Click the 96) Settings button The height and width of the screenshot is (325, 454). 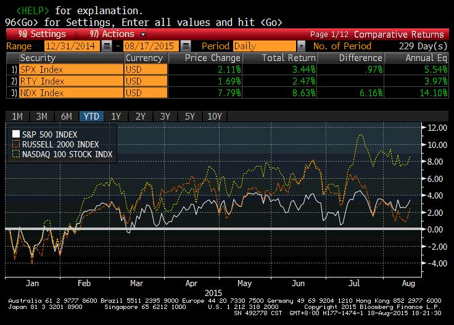(42, 34)
